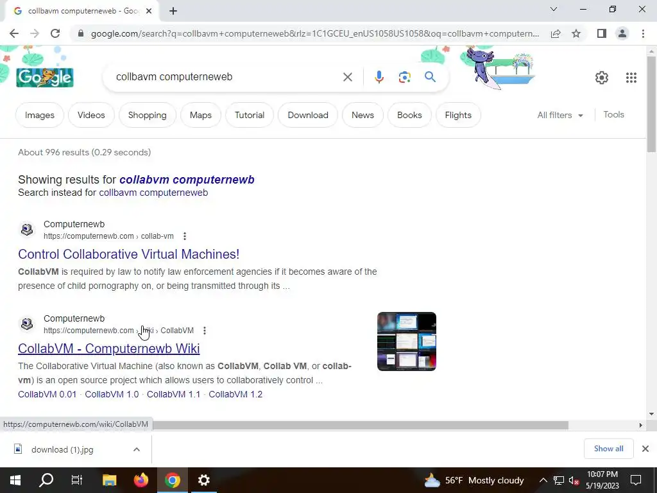Filter results by Maps
657x493 pixels.
(200, 116)
